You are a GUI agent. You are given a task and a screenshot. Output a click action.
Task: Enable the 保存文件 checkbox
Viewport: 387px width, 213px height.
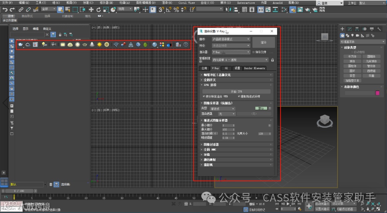253,52
